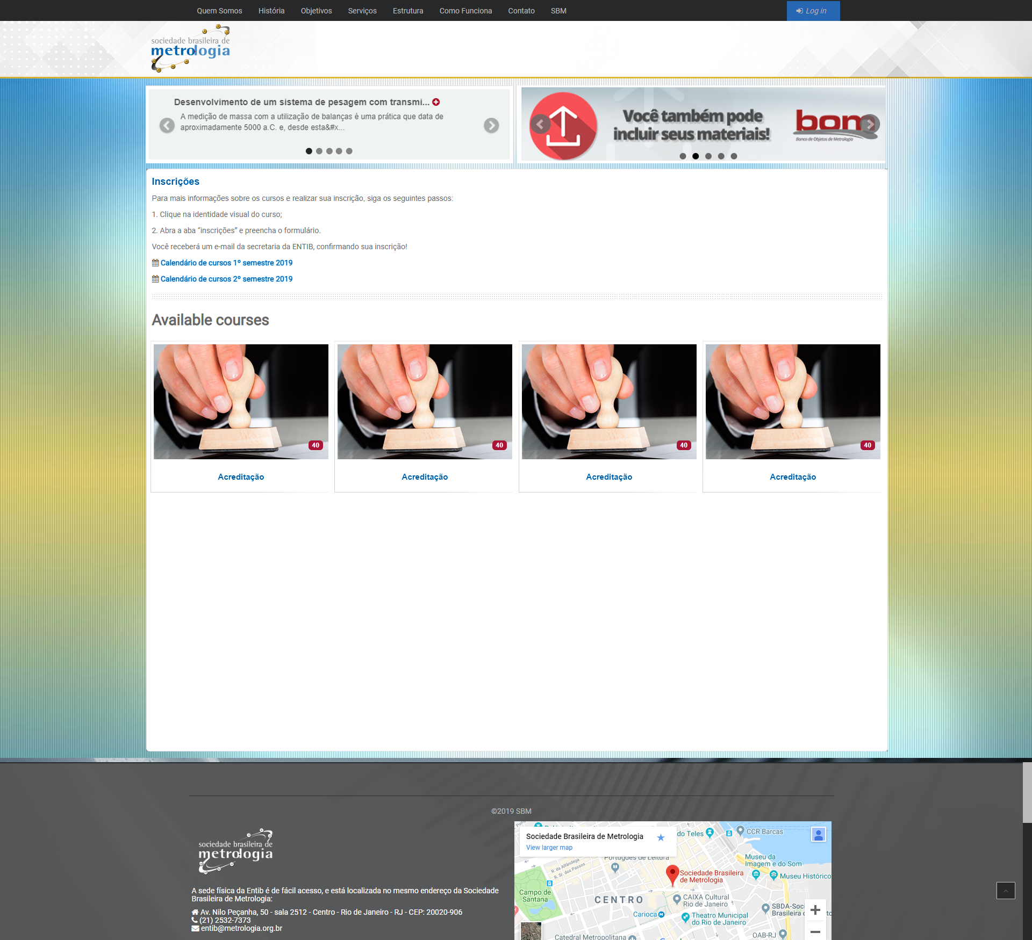This screenshot has width=1032, height=940.
Task: Open the Serviços menu item
Action: (362, 11)
